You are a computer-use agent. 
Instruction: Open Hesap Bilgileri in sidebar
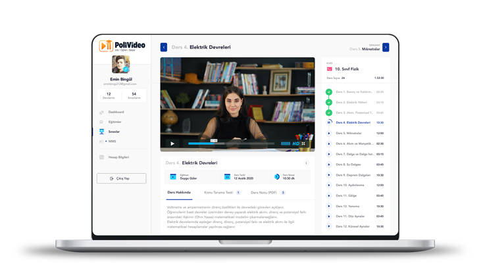click(x=118, y=157)
